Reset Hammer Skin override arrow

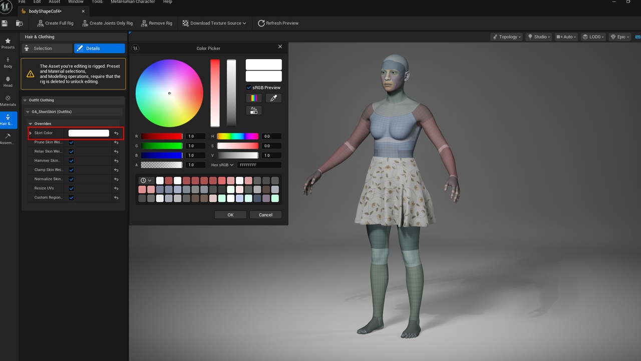click(116, 161)
